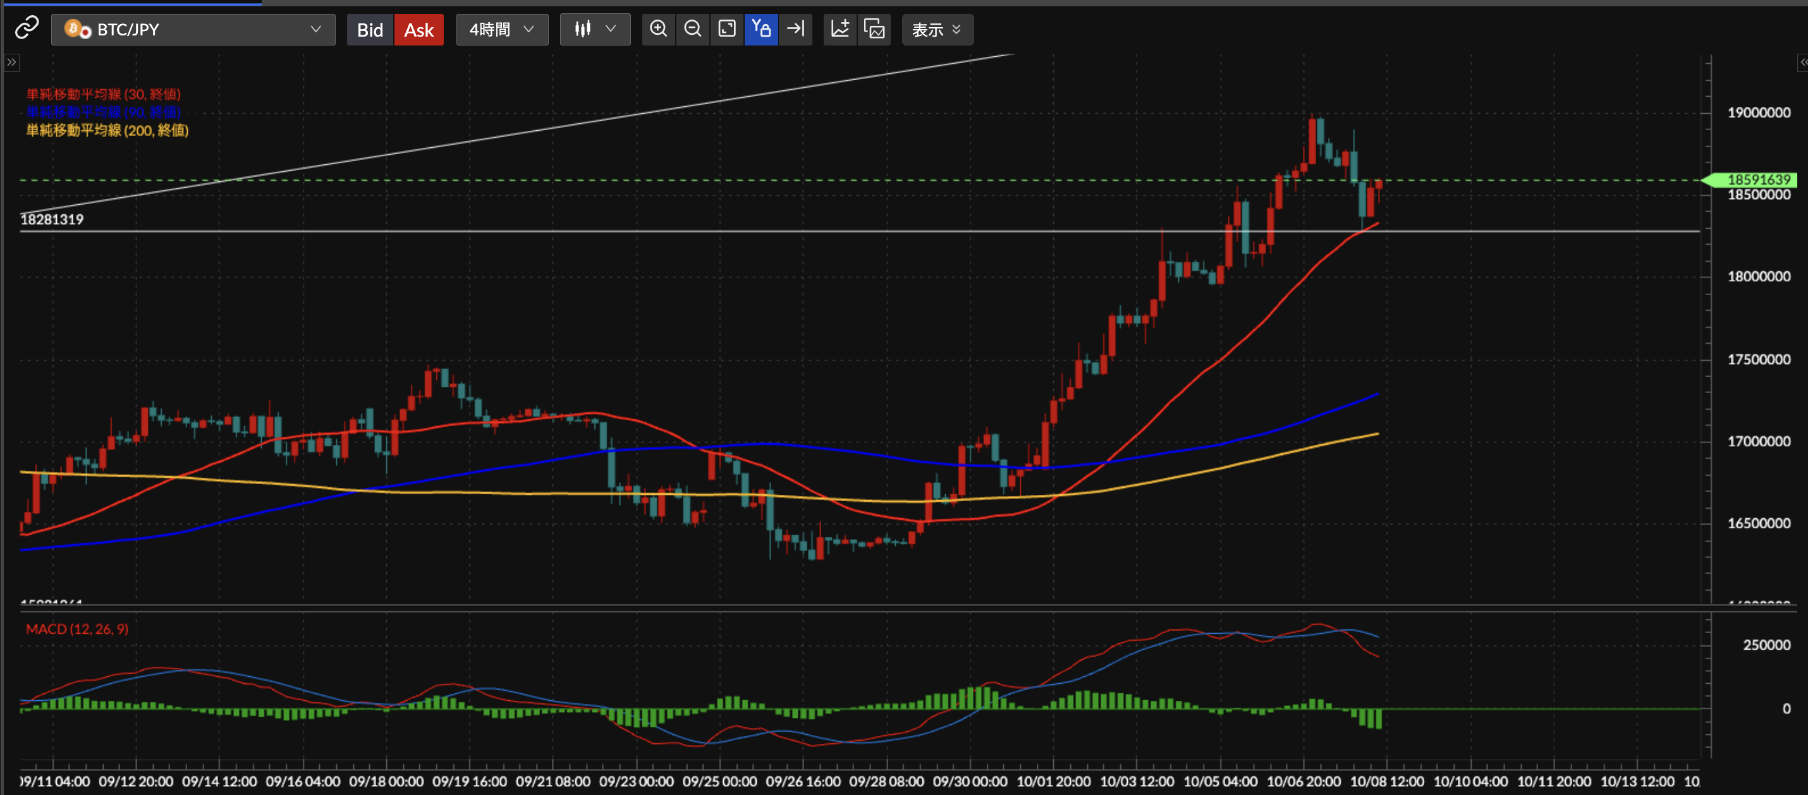Screen dimensions: 1808x795
Task: Zoom in the chart with magnifier plus
Action: click(658, 29)
